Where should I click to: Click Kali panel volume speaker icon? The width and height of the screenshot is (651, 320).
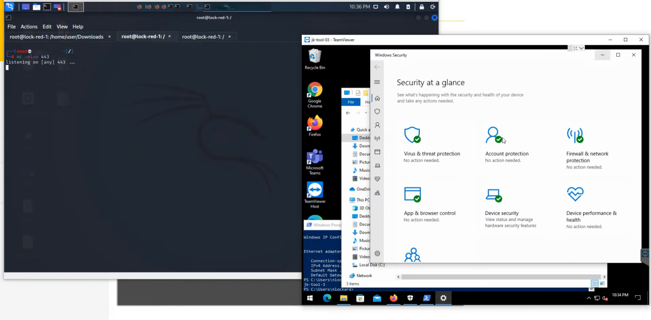[x=387, y=7]
